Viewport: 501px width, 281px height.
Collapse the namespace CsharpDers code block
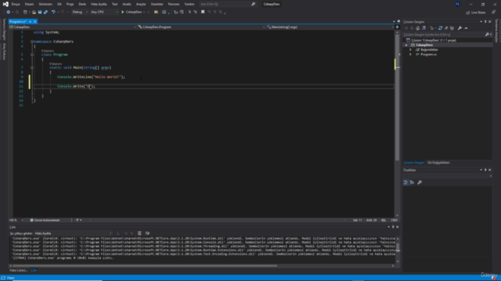(32, 41)
